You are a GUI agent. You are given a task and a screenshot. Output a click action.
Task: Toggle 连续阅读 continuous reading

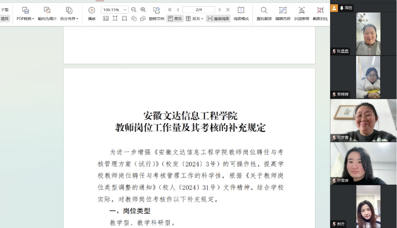click(x=218, y=19)
